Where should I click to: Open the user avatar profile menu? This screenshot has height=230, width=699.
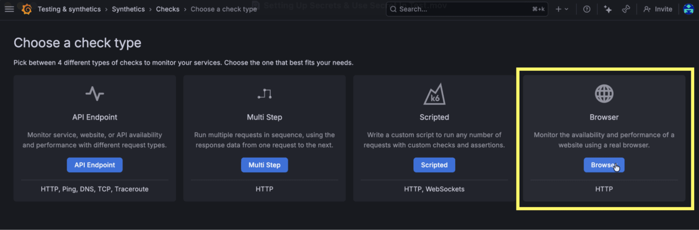tap(689, 9)
